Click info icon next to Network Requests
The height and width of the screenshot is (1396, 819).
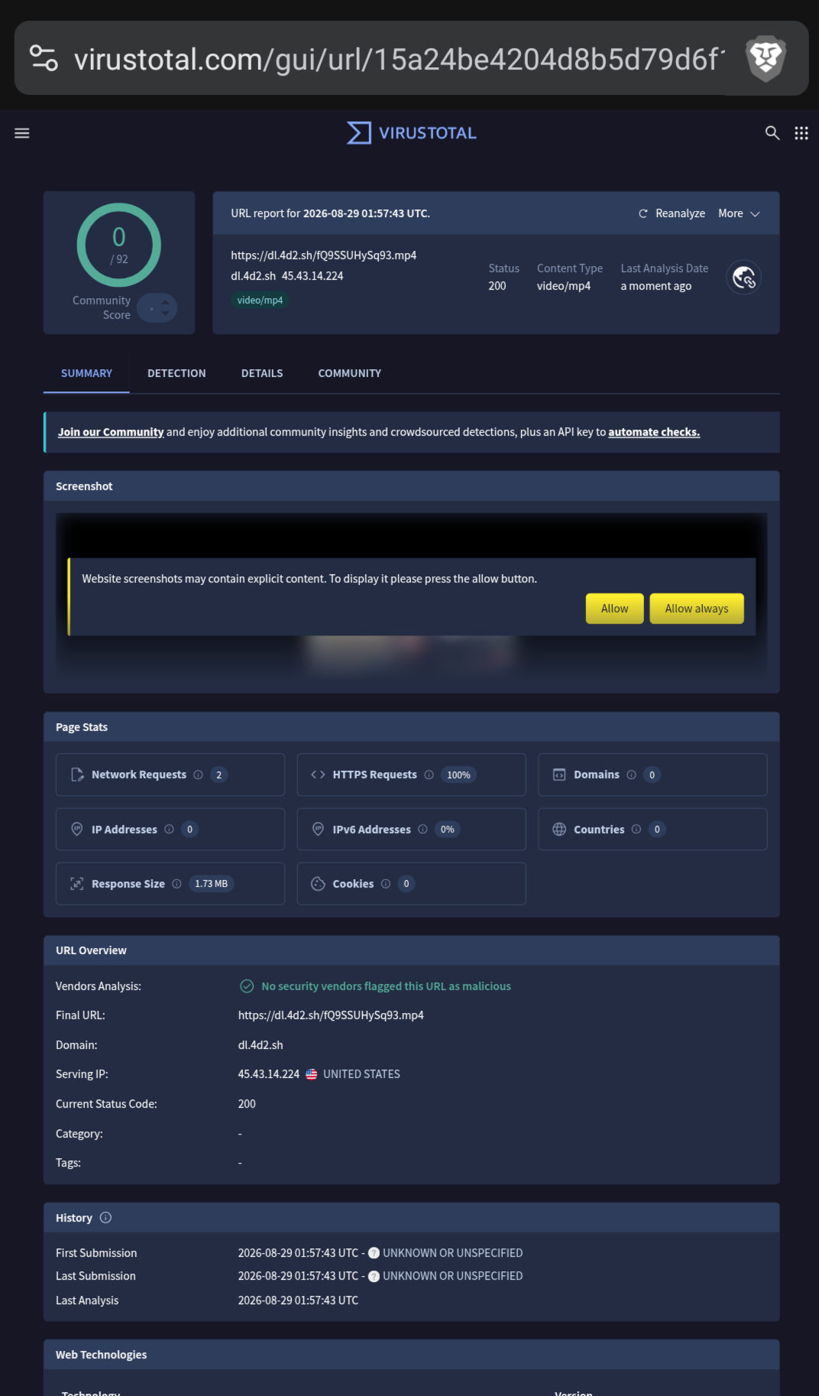pyautogui.click(x=198, y=775)
